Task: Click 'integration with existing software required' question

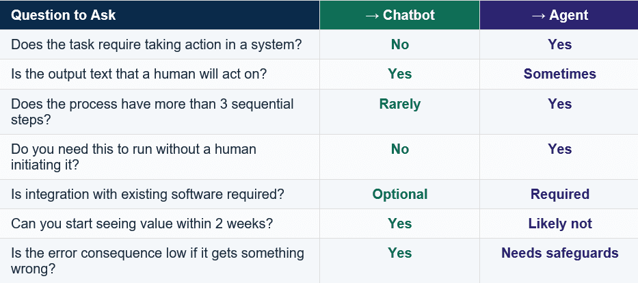Action: click(x=147, y=194)
